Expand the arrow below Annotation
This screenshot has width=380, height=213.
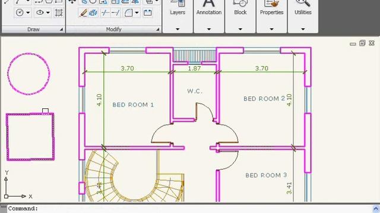209,29
